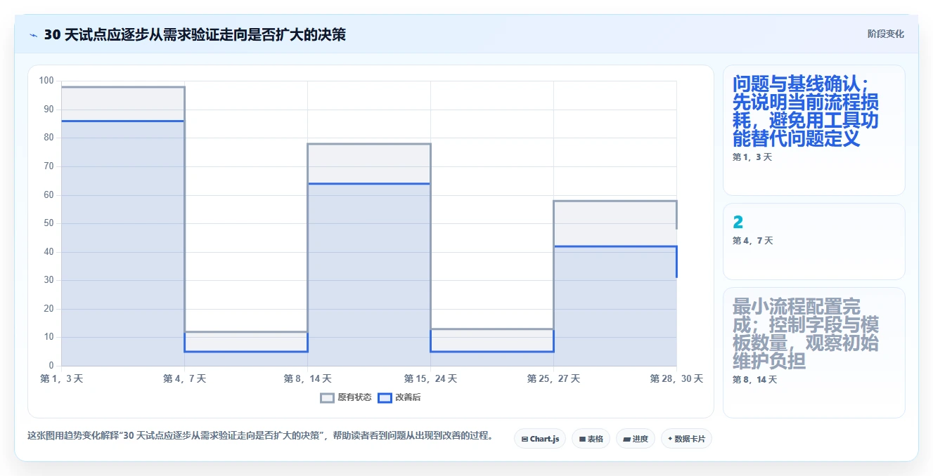Click x-axis label 第 15，24 天
The image size is (933, 476).
[x=430, y=378]
